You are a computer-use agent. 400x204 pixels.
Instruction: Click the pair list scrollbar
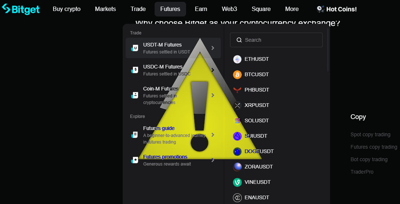click(328, 50)
